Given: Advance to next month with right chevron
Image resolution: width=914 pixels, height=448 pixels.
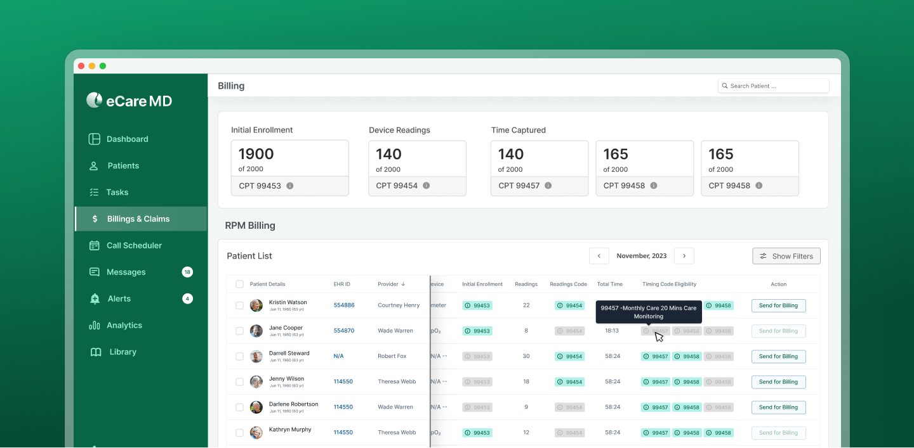Looking at the screenshot, I should point(684,256).
